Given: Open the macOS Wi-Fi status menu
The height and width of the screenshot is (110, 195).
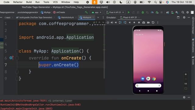Looking at the screenshot, I should pyautogui.click(x=149, y=2).
